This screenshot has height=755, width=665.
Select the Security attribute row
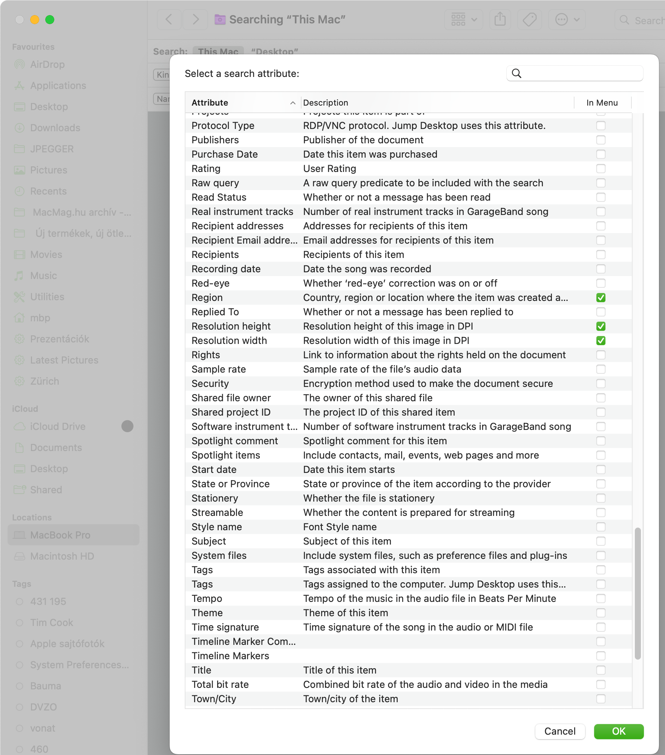coord(408,384)
